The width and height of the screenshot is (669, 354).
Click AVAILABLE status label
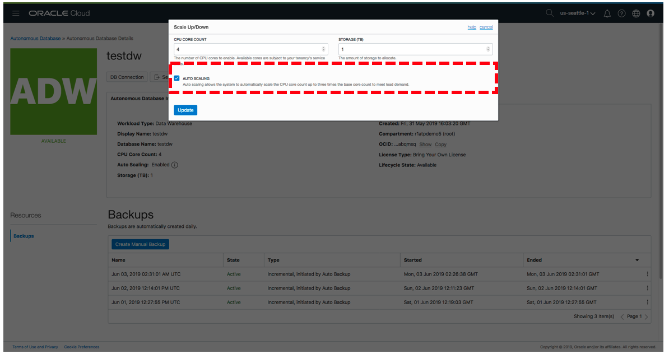[54, 141]
